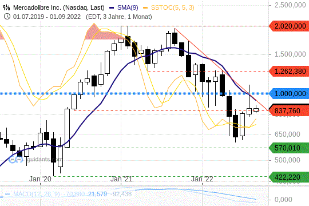Click the Jan '21 time axis label
The image size is (309, 206).
pos(121,179)
